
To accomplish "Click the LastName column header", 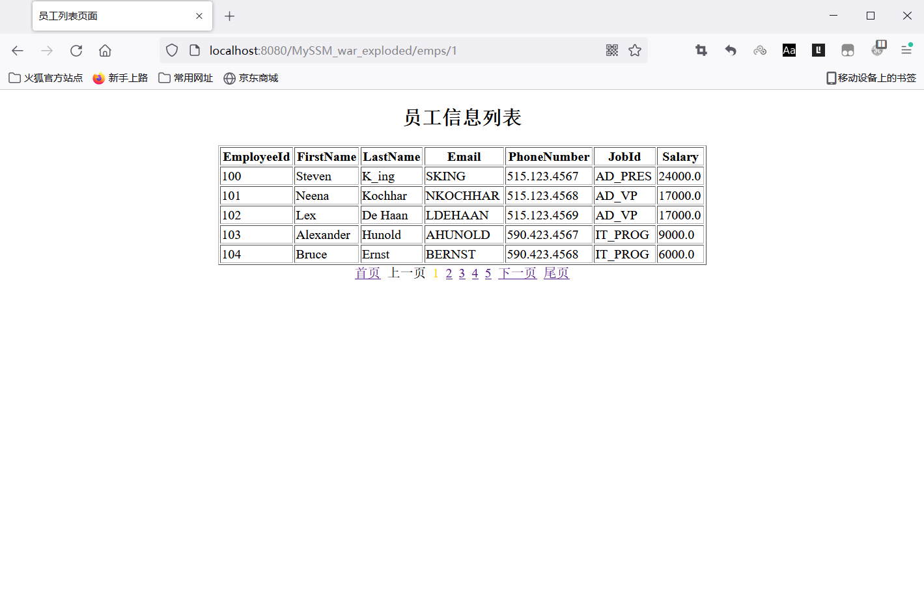I will point(391,157).
